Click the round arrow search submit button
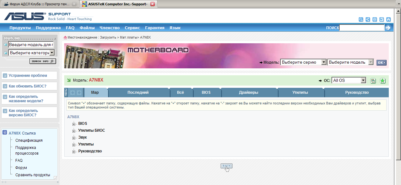Viewport: 401px width, 185px height. point(388,28)
